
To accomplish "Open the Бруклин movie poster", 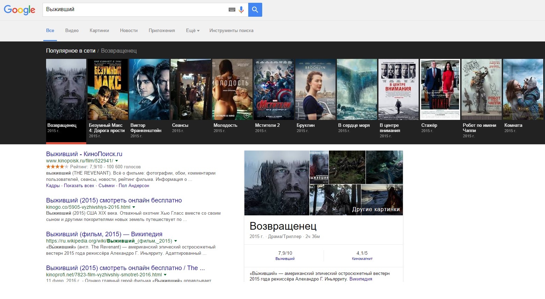I will click(315, 90).
